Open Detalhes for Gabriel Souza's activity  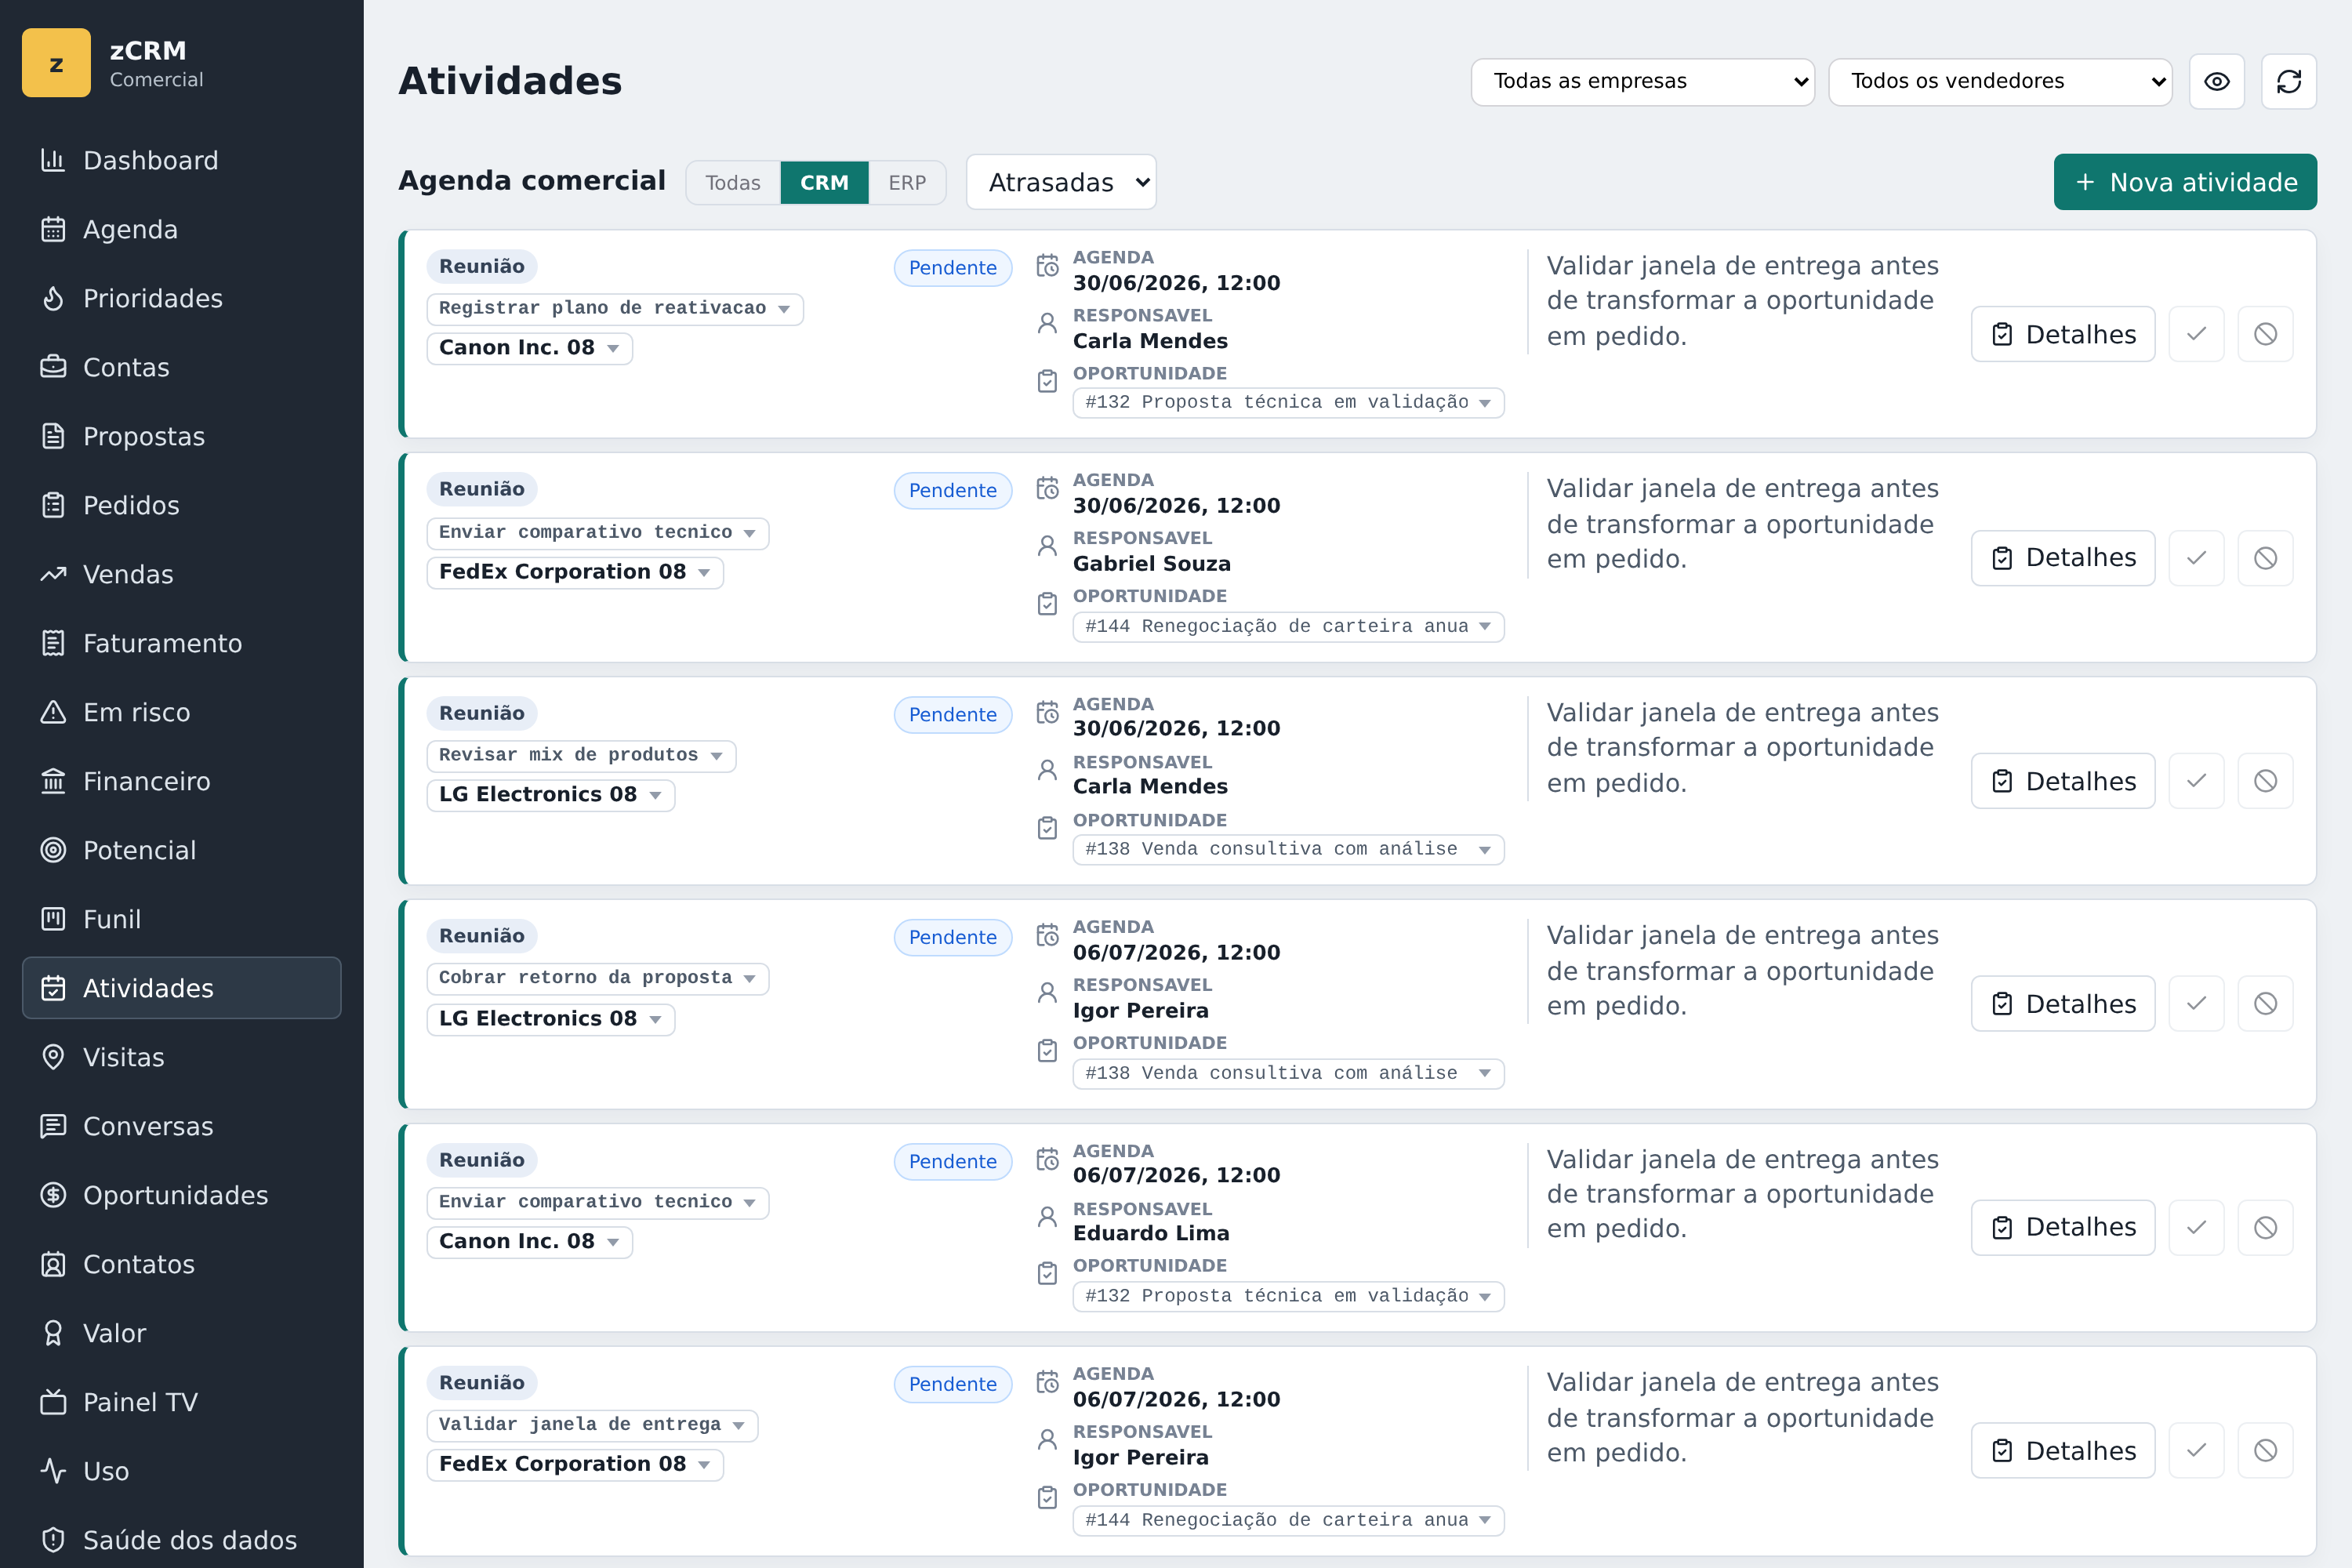click(2062, 558)
